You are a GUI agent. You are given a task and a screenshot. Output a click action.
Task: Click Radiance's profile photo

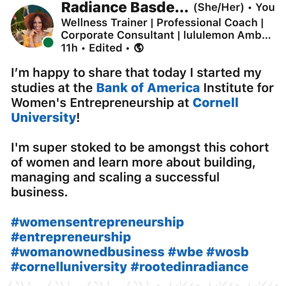click(32, 27)
